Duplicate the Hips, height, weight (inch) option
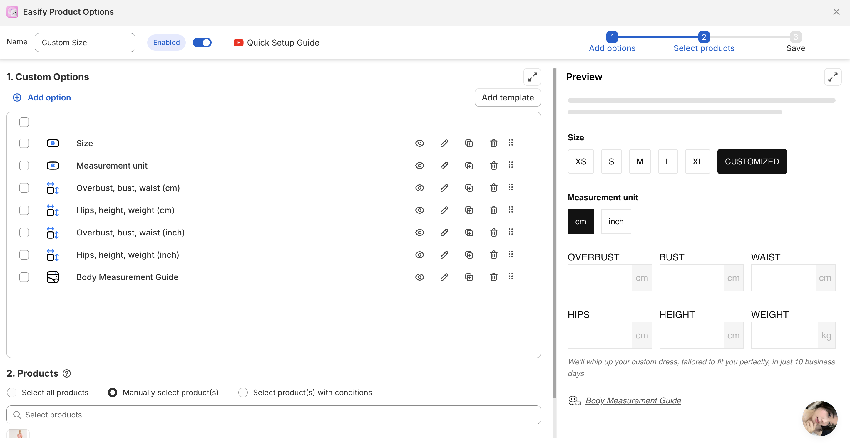This screenshot has height=448, width=850. tap(469, 255)
